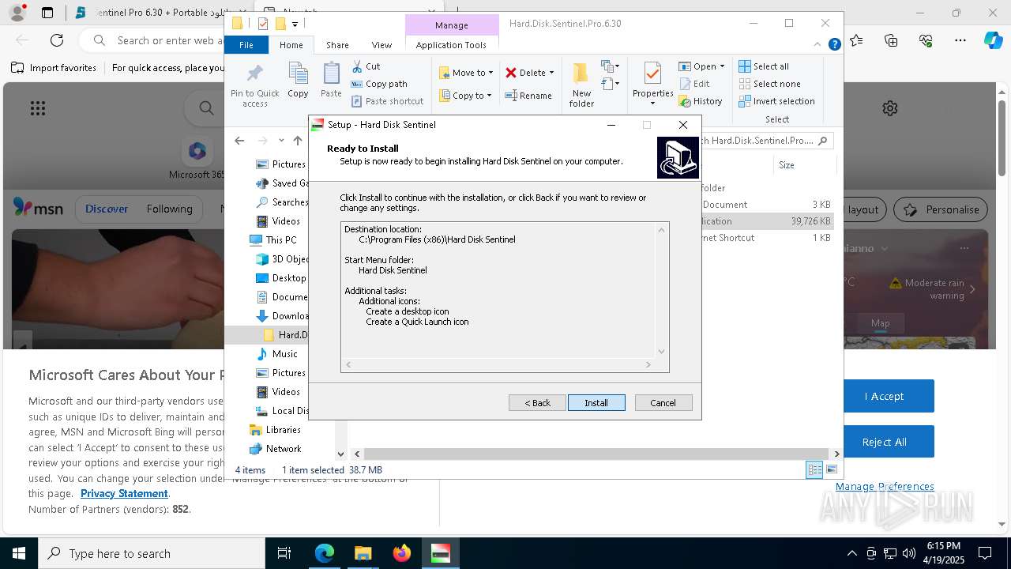Click Paste shortcut in the ribbon

pyautogui.click(x=388, y=101)
